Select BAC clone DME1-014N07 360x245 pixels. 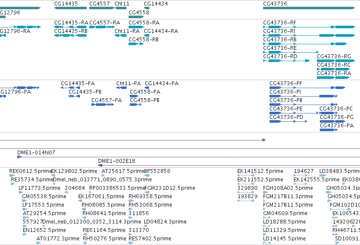(x=36, y=153)
